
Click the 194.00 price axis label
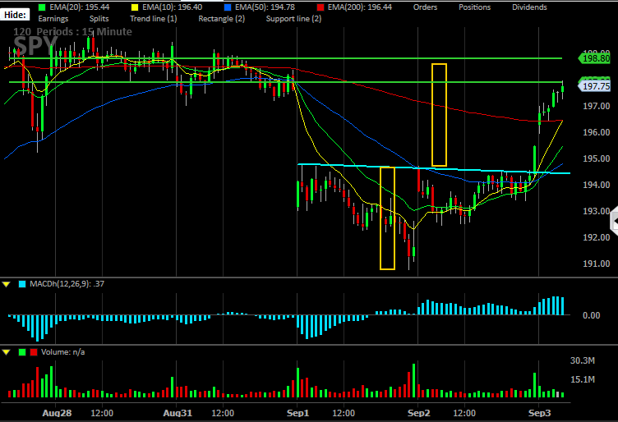597,185
